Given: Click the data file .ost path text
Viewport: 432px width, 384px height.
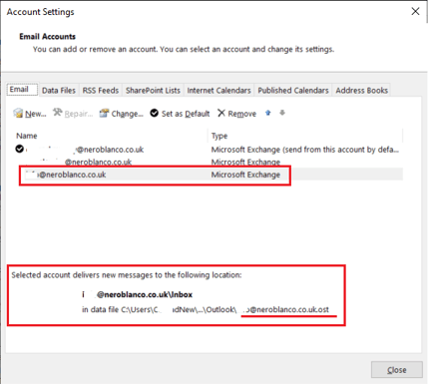Looking at the screenshot, I should point(206,309).
